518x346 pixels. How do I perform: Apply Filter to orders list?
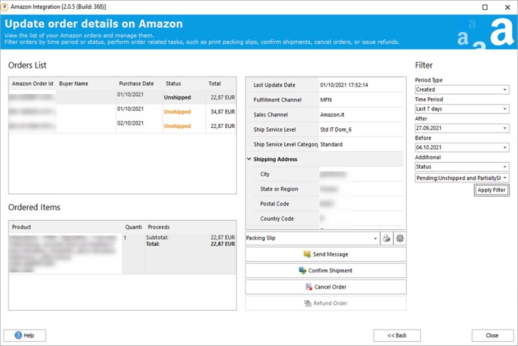tap(492, 190)
